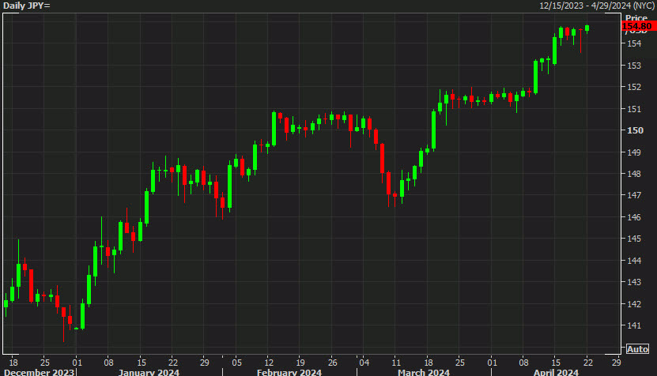Click the 146 price axis label
Screen dimensions: 657x376
(634, 217)
